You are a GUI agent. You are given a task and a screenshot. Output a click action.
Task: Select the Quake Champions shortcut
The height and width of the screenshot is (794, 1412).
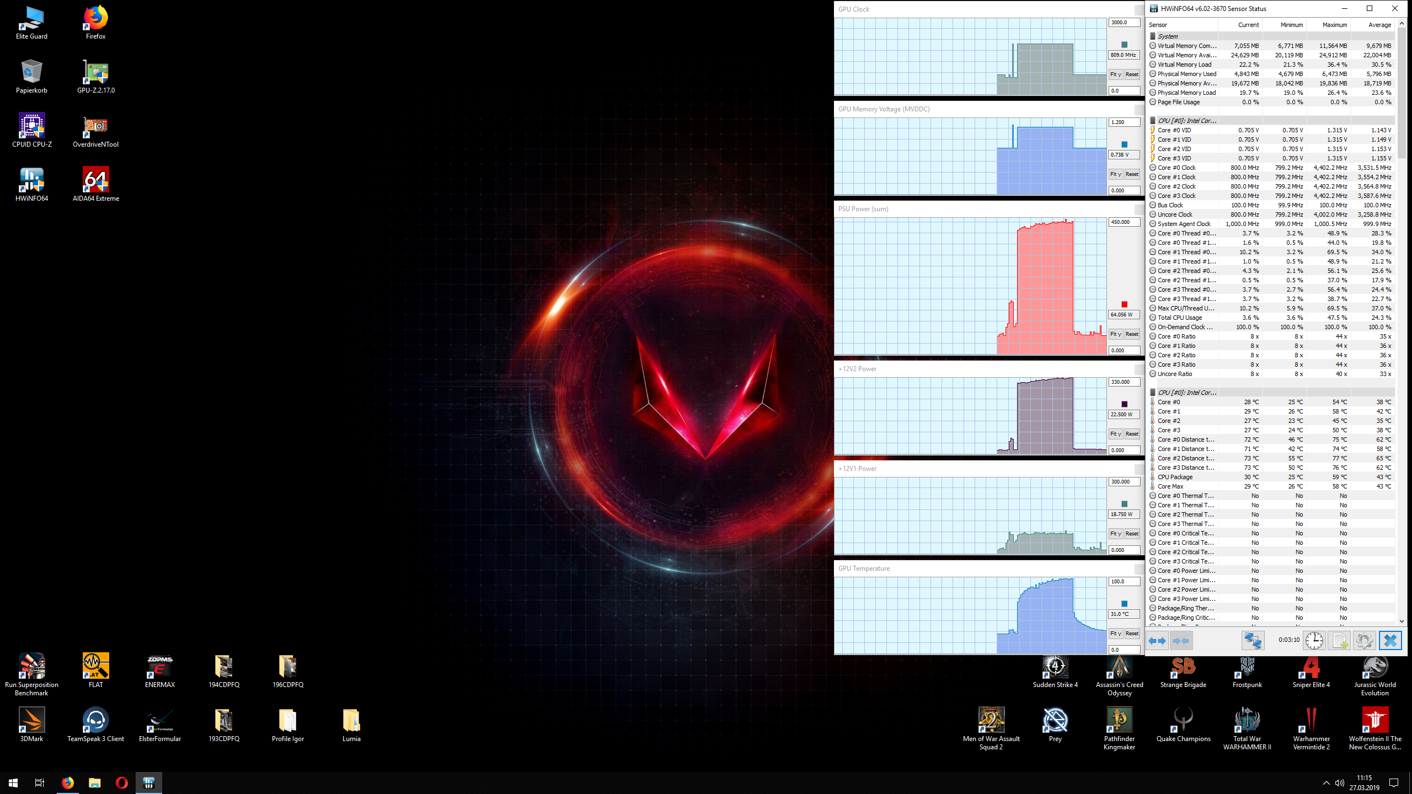(x=1183, y=725)
